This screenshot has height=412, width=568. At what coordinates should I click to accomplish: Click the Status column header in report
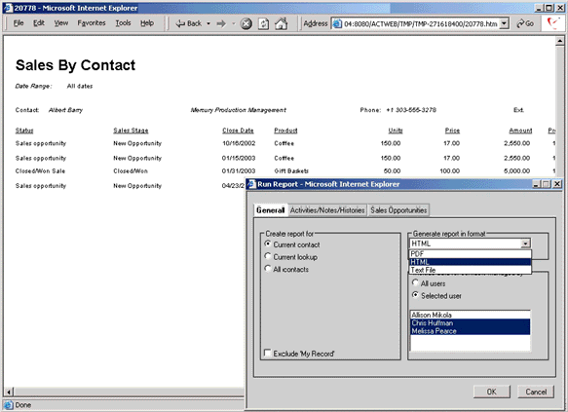pos(24,131)
